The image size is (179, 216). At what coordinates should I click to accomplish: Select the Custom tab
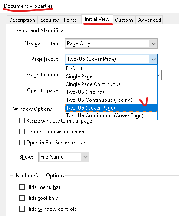[x=124, y=20]
